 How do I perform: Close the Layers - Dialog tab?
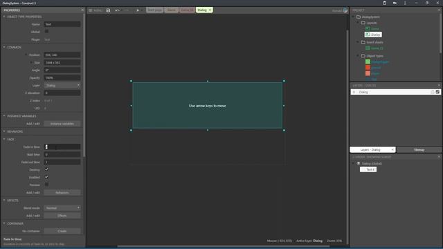[x=392, y=149]
